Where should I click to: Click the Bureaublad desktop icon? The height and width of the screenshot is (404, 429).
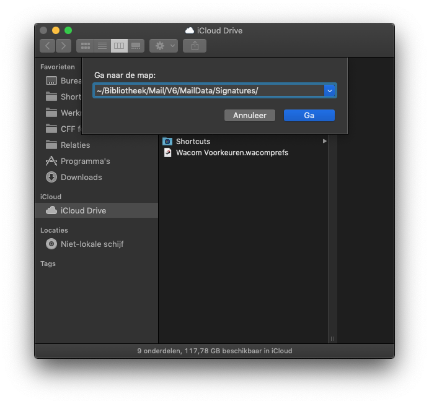pos(51,81)
